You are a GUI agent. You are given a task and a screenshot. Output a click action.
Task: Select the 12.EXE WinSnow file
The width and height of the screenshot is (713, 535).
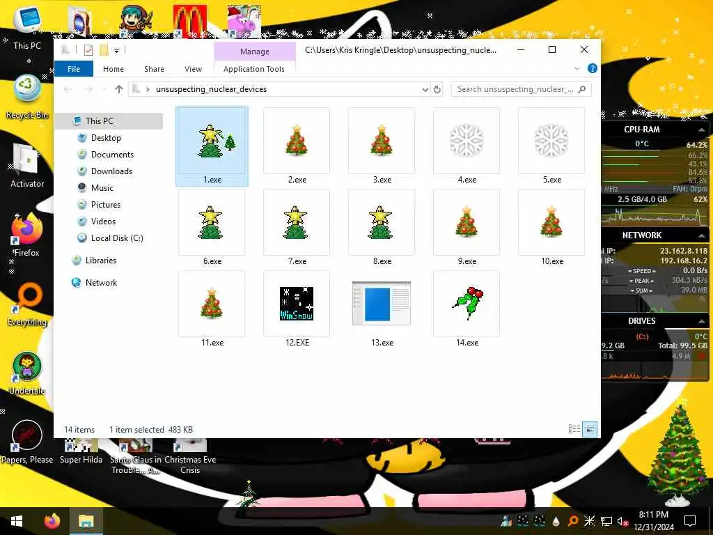(x=297, y=309)
